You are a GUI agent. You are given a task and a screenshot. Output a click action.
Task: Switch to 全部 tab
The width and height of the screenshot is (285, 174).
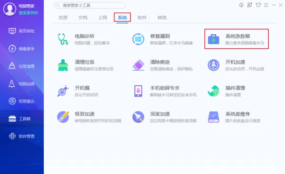pyautogui.click(x=63, y=18)
